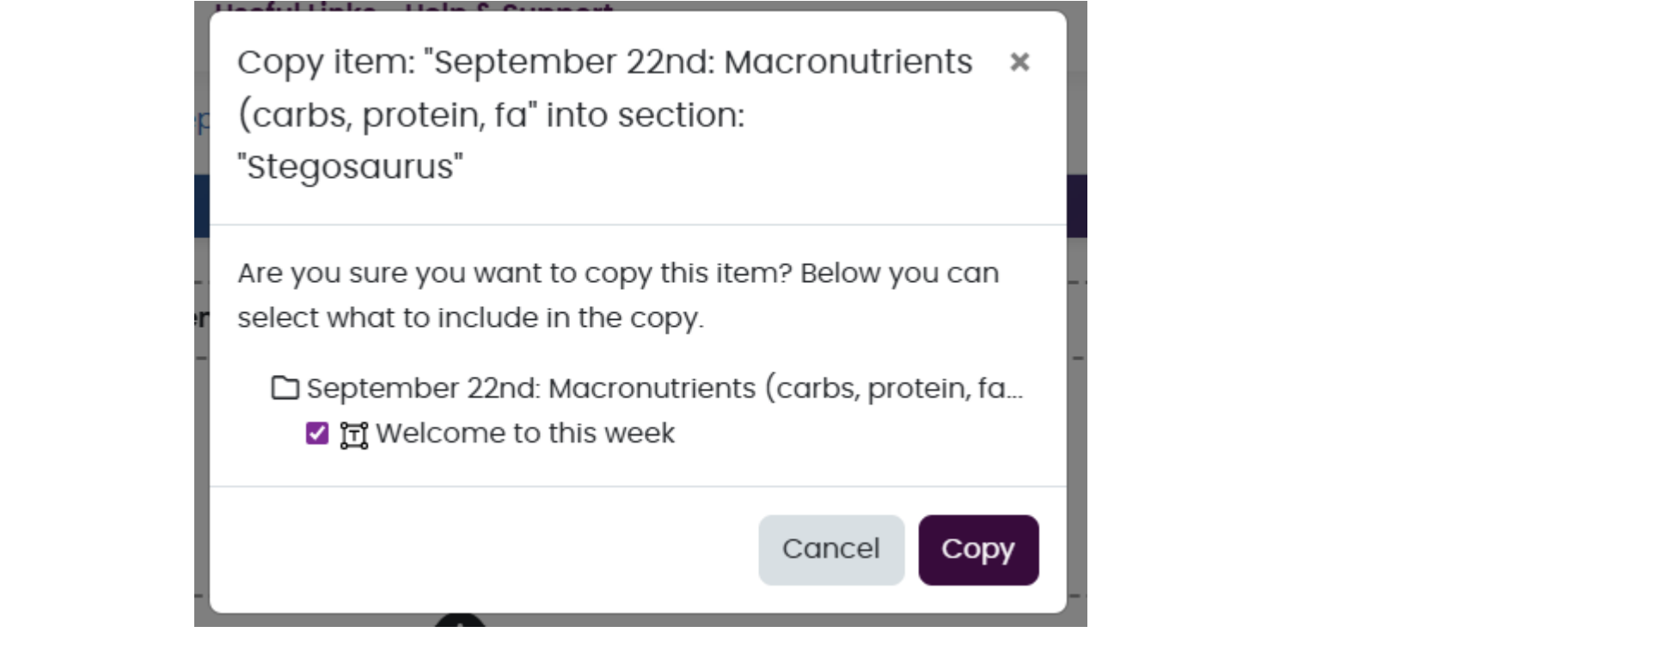Select the Welcome to this week tree entry
The height and width of the screenshot is (657, 1659).
click(526, 433)
